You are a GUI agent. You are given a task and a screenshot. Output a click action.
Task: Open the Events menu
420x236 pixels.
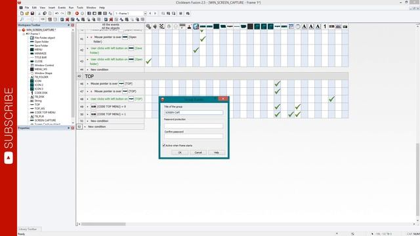pyautogui.click(x=62, y=7)
